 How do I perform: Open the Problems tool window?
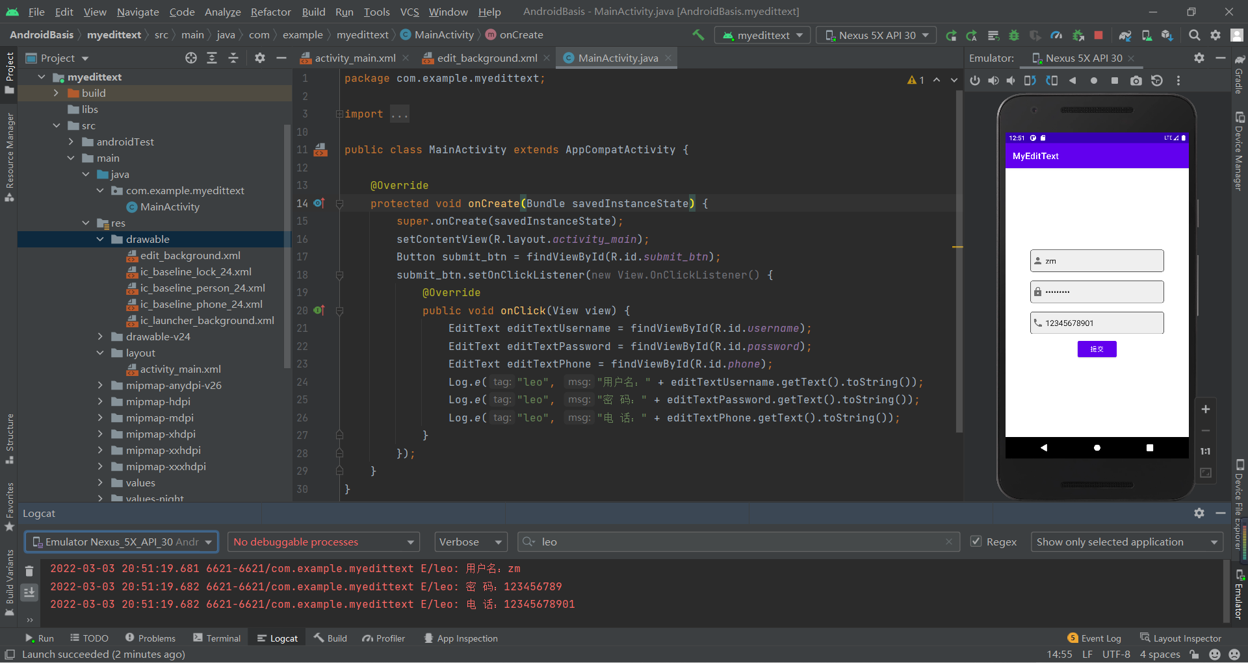tap(150, 638)
